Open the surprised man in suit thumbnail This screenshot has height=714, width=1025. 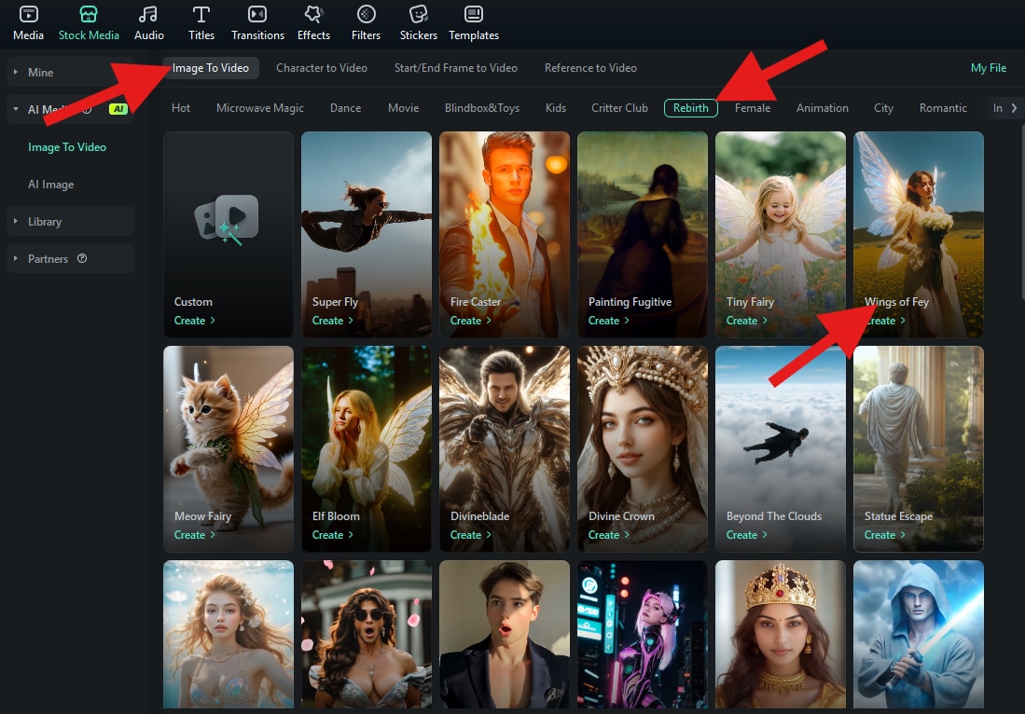coord(504,634)
